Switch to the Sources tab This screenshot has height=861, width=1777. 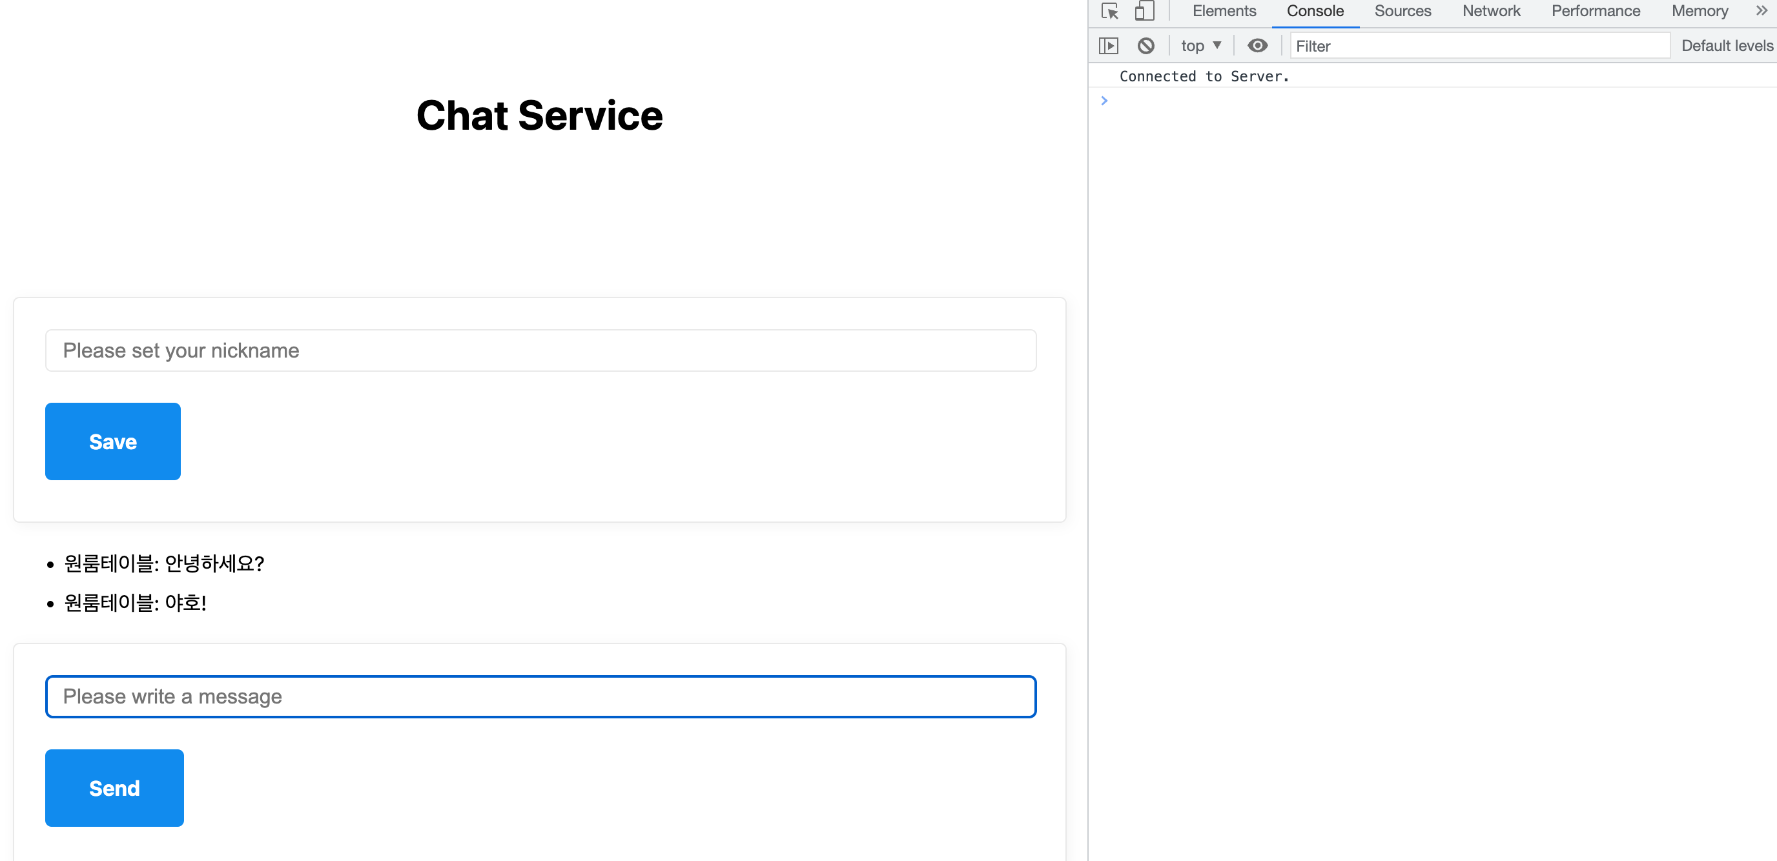tap(1402, 12)
